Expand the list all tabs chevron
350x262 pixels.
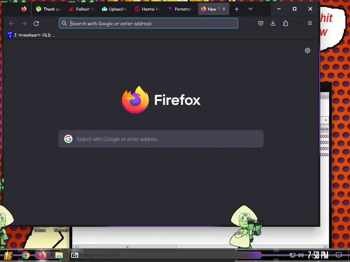[x=251, y=9]
